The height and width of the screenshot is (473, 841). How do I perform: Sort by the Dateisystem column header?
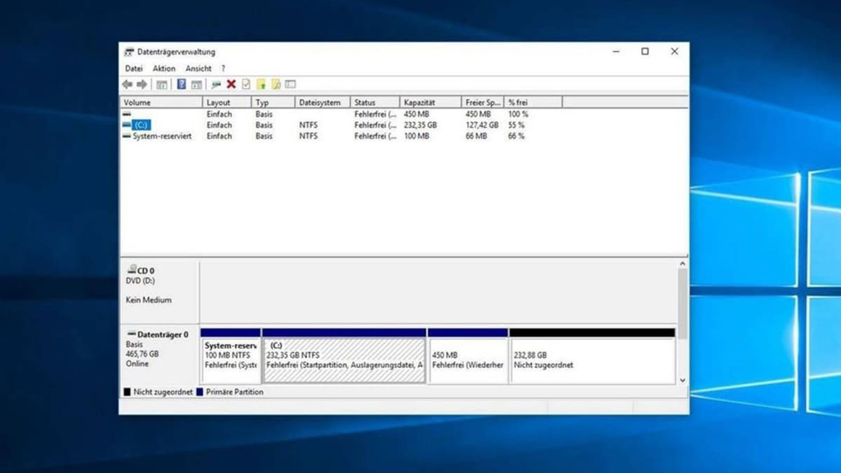[x=323, y=102]
